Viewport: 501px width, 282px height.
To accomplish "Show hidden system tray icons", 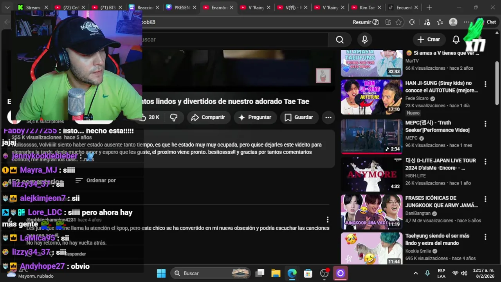I will (x=416, y=273).
